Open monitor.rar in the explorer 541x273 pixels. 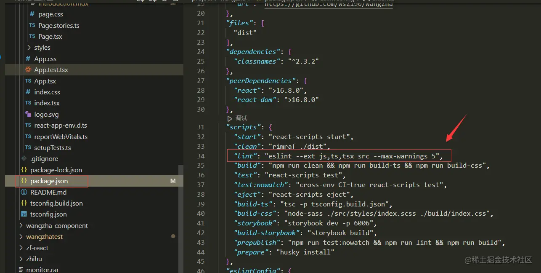pyautogui.click(x=42, y=270)
